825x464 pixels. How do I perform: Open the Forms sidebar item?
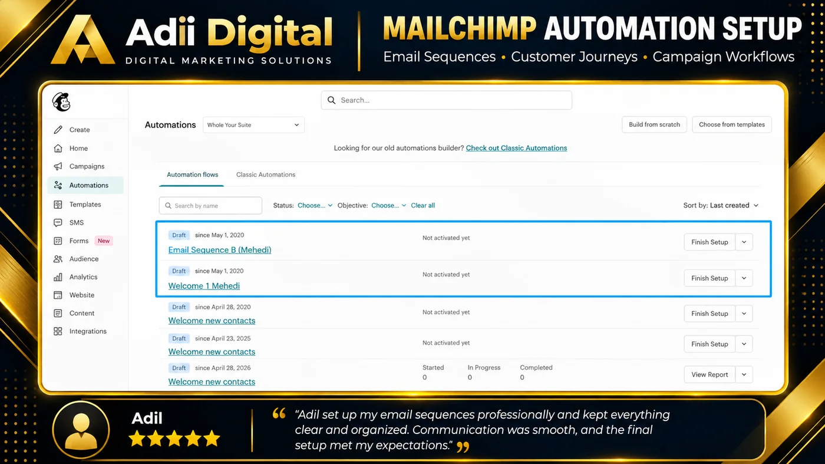(x=79, y=241)
